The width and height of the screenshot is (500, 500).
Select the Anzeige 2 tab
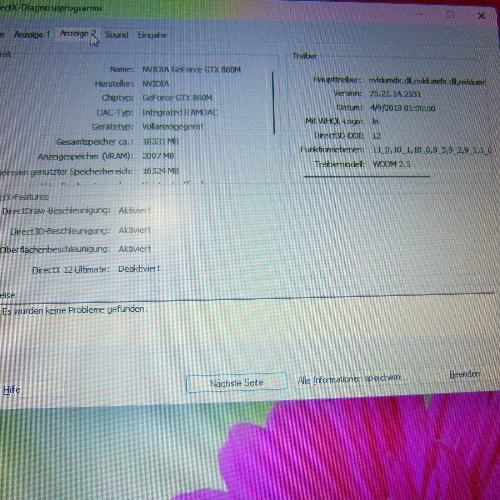point(78,33)
